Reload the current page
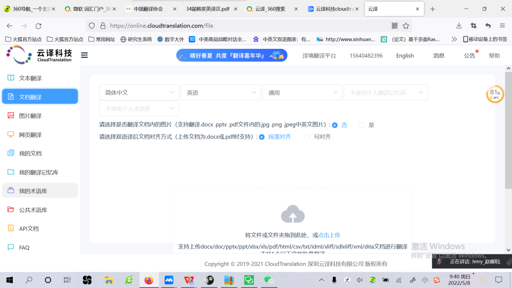512x288 pixels. click(x=38, y=26)
